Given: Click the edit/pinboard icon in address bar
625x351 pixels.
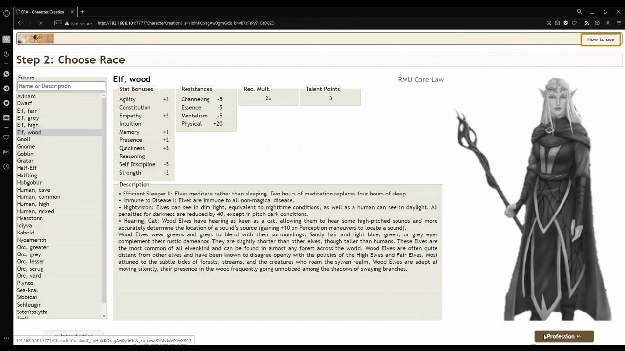Looking at the screenshot, I should (x=549, y=23).
